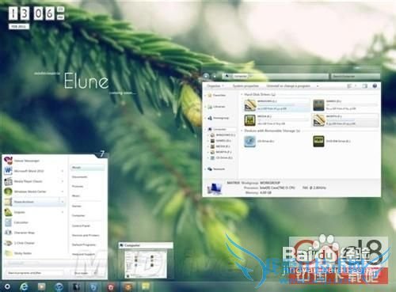Click the Shut down button
The image size is (396, 292).
(82, 273)
